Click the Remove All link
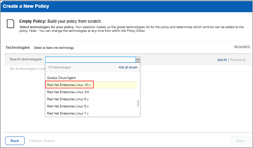This screenshot has width=253, height=148. 238,60
